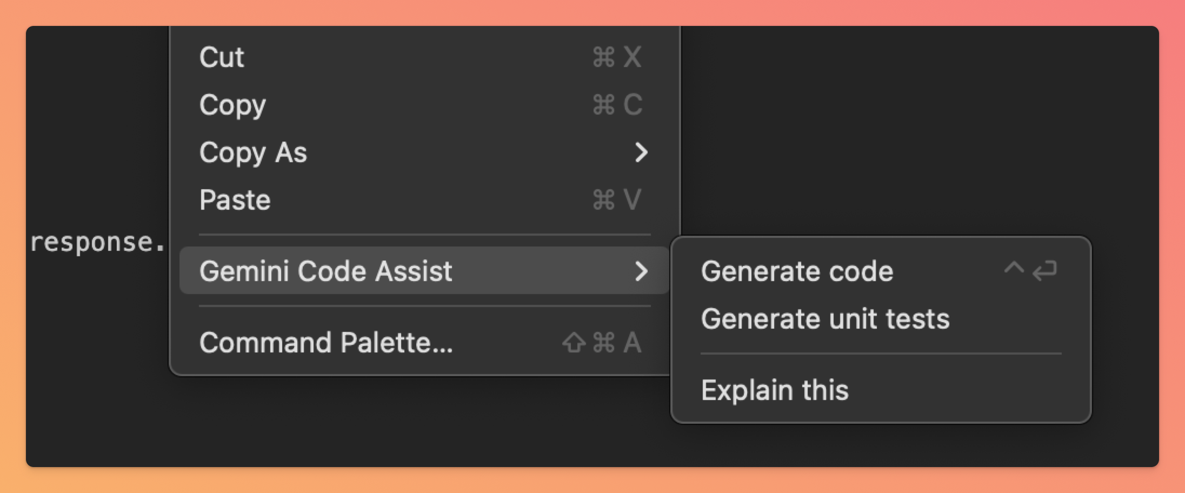Choose Generate unit tests

coord(825,318)
